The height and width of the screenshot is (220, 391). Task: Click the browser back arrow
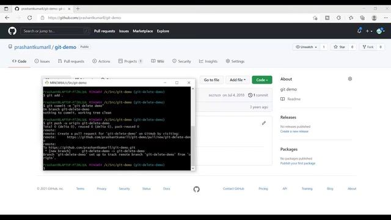tap(7, 18)
